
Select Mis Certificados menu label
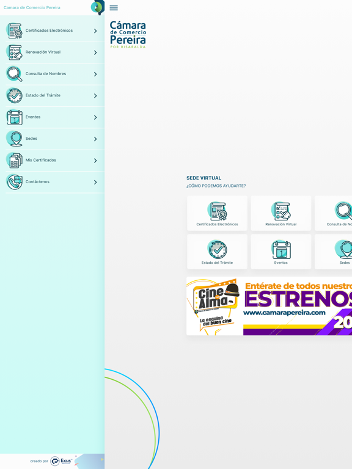click(41, 160)
